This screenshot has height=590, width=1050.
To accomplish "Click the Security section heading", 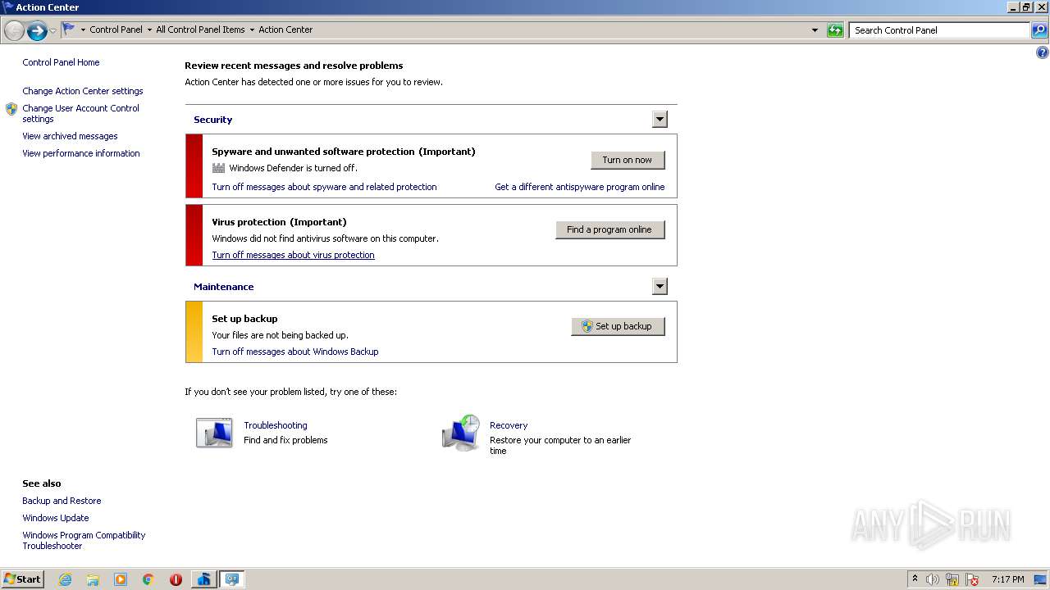I will point(212,120).
